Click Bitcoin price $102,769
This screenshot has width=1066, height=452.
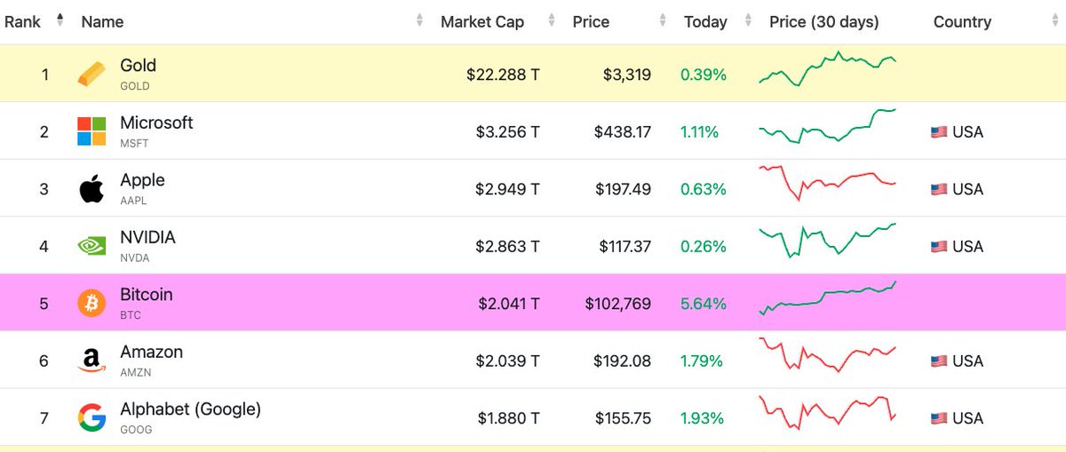click(x=617, y=304)
